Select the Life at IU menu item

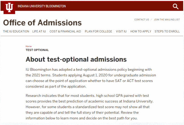39,31
